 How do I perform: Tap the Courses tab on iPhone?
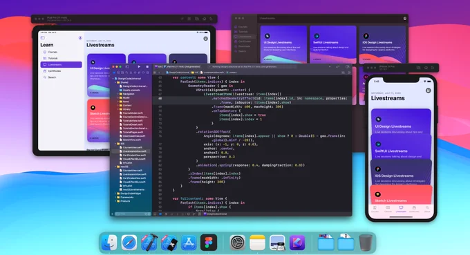tap(375, 209)
